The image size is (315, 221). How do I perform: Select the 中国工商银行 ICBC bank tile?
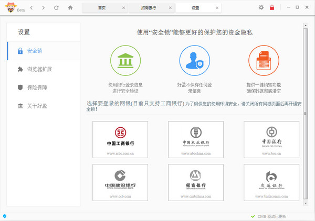click(120, 139)
